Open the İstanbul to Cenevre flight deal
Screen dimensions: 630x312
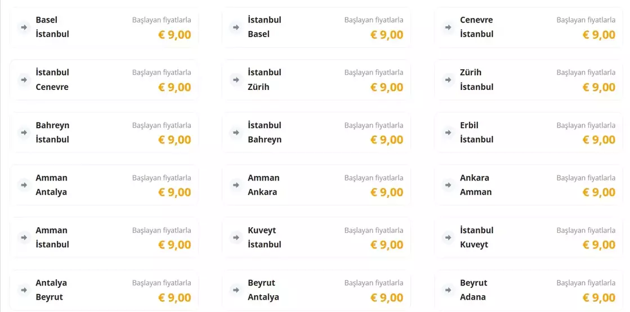104,80
